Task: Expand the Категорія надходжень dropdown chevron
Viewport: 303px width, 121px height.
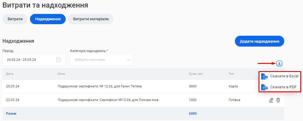Action: pyautogui.click(x=129, y=60)
